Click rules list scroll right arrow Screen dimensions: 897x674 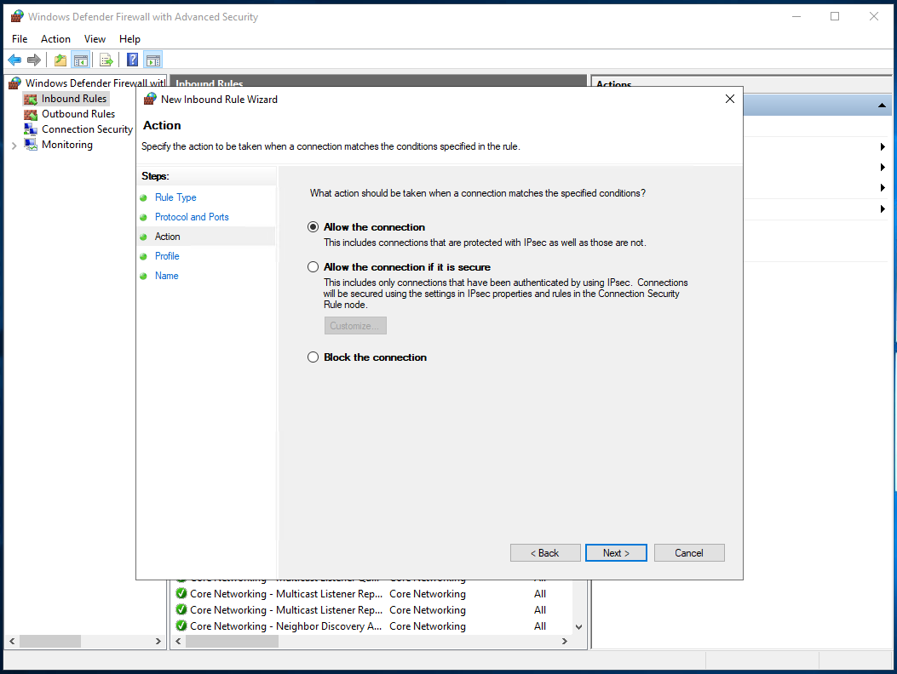pyautogui.click(x=565, y=642)
